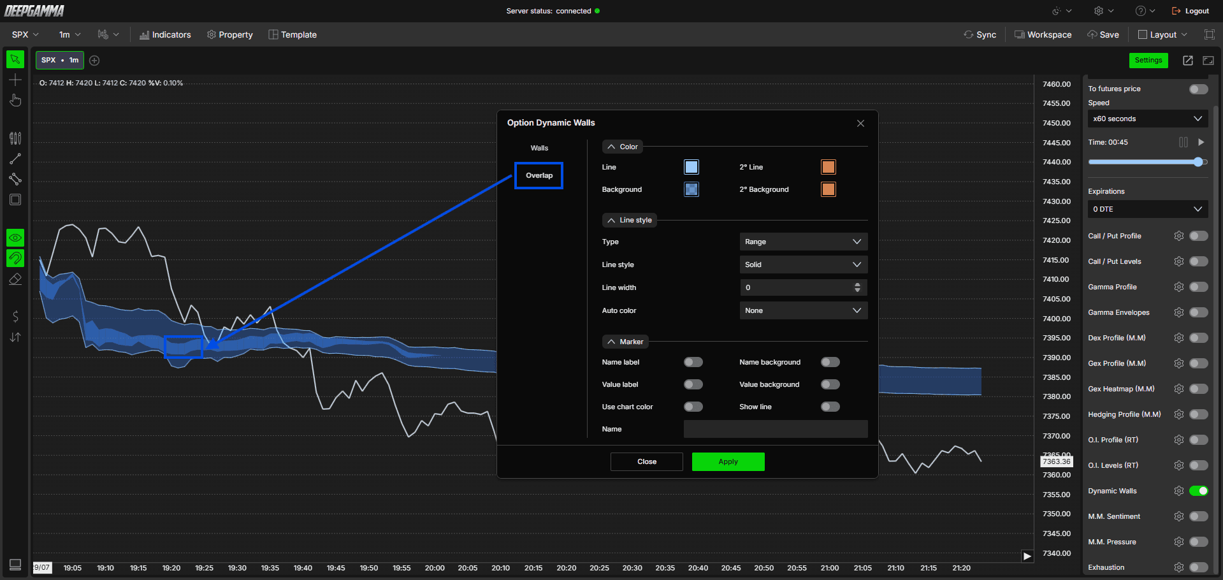
Task: Click the pop-out chart icon next to Settings
Action: click(1188, 61)
